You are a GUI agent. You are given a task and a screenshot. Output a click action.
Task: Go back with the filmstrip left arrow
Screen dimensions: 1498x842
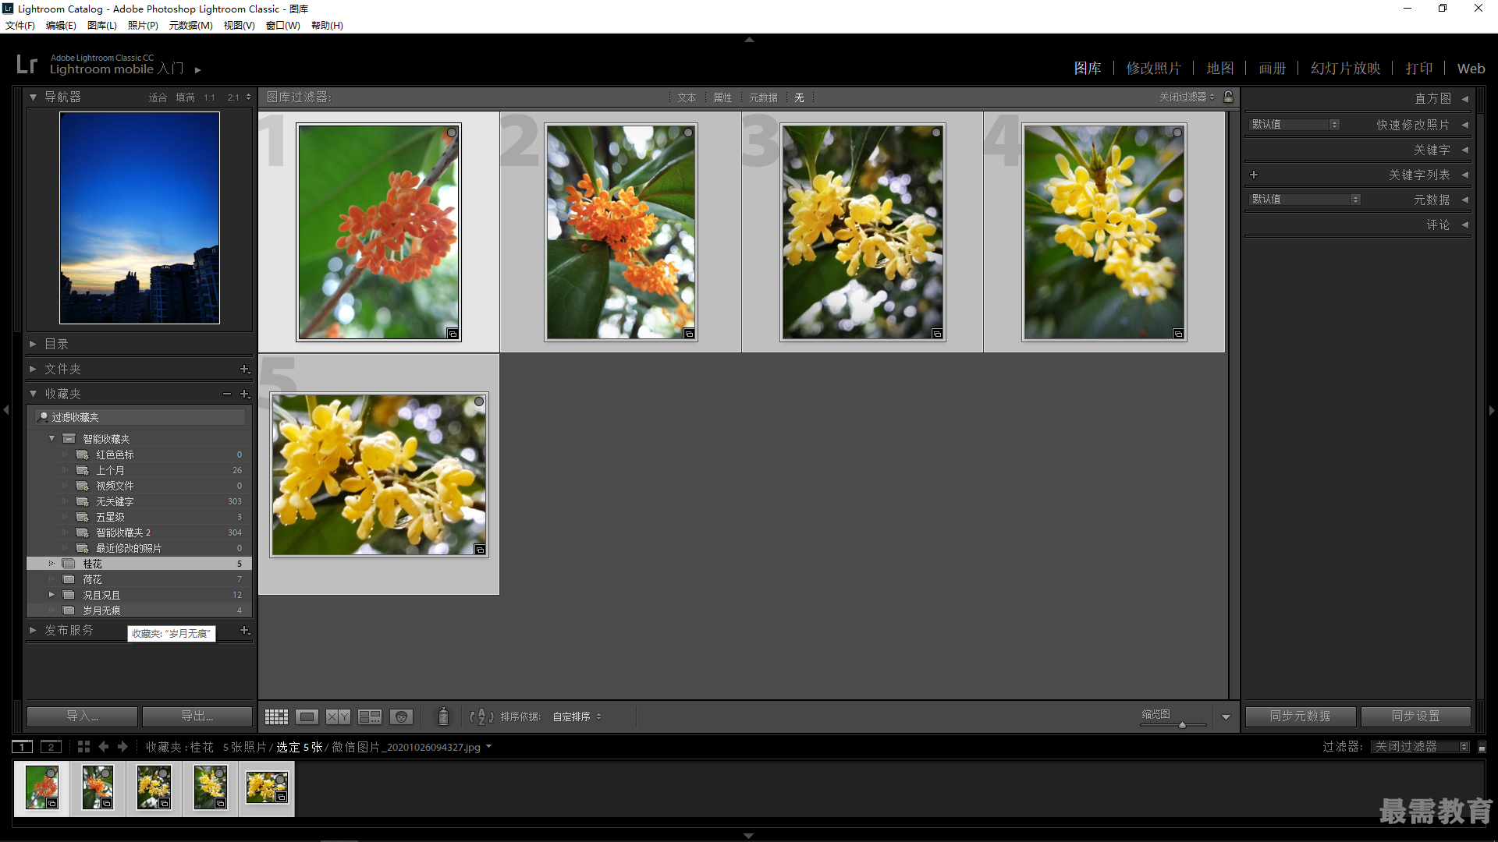[x=104, y=747]
